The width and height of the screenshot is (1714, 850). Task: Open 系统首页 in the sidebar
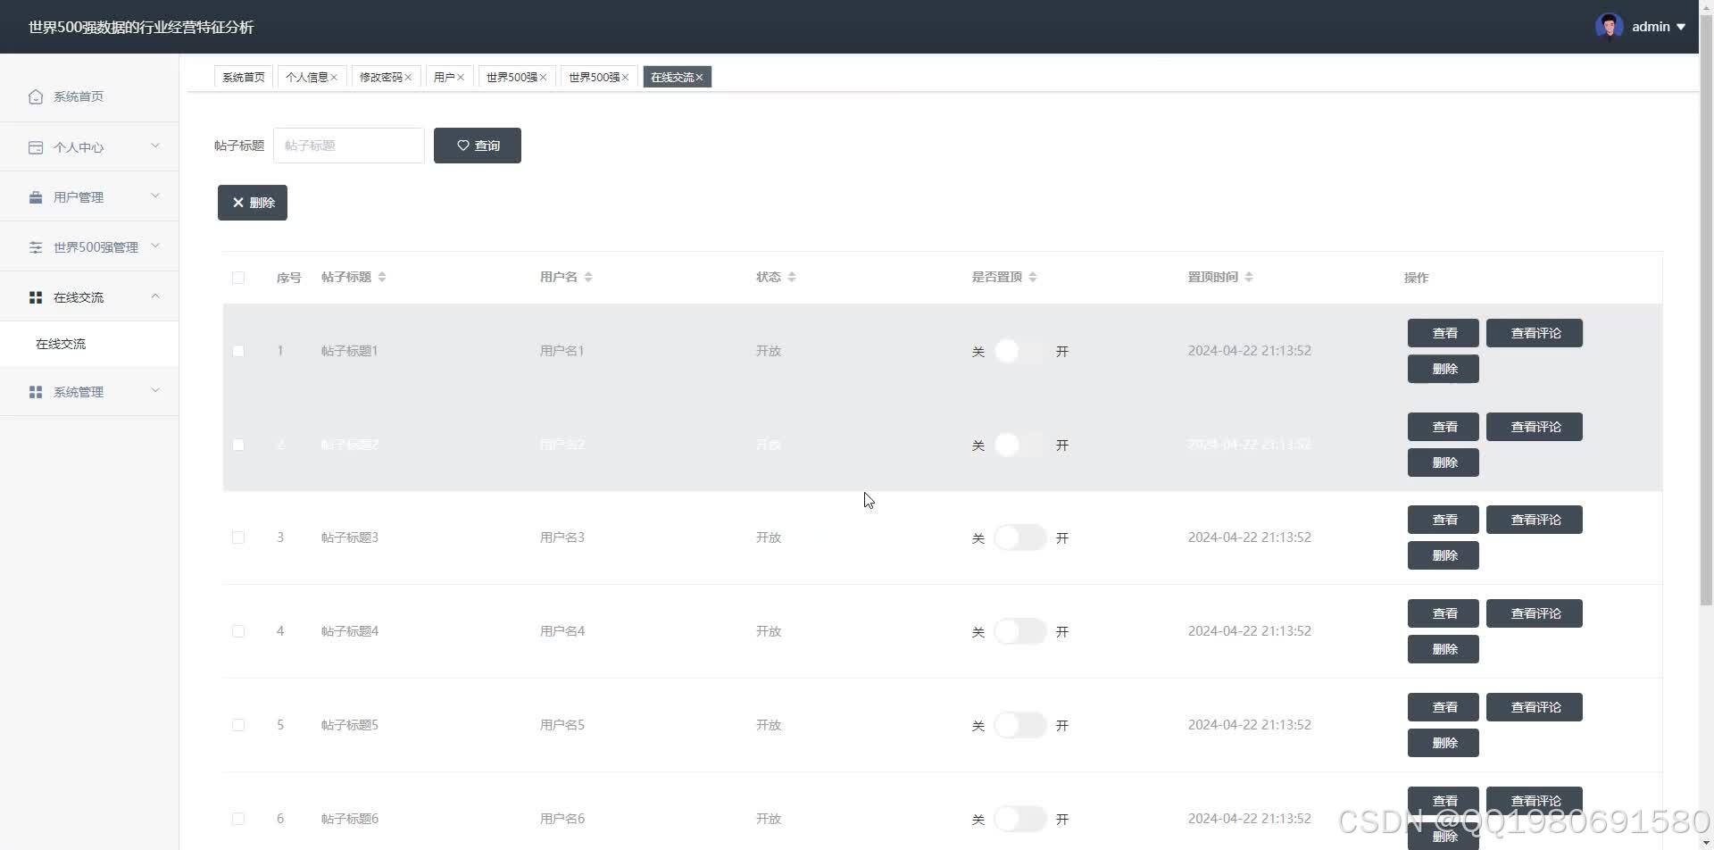89,96
